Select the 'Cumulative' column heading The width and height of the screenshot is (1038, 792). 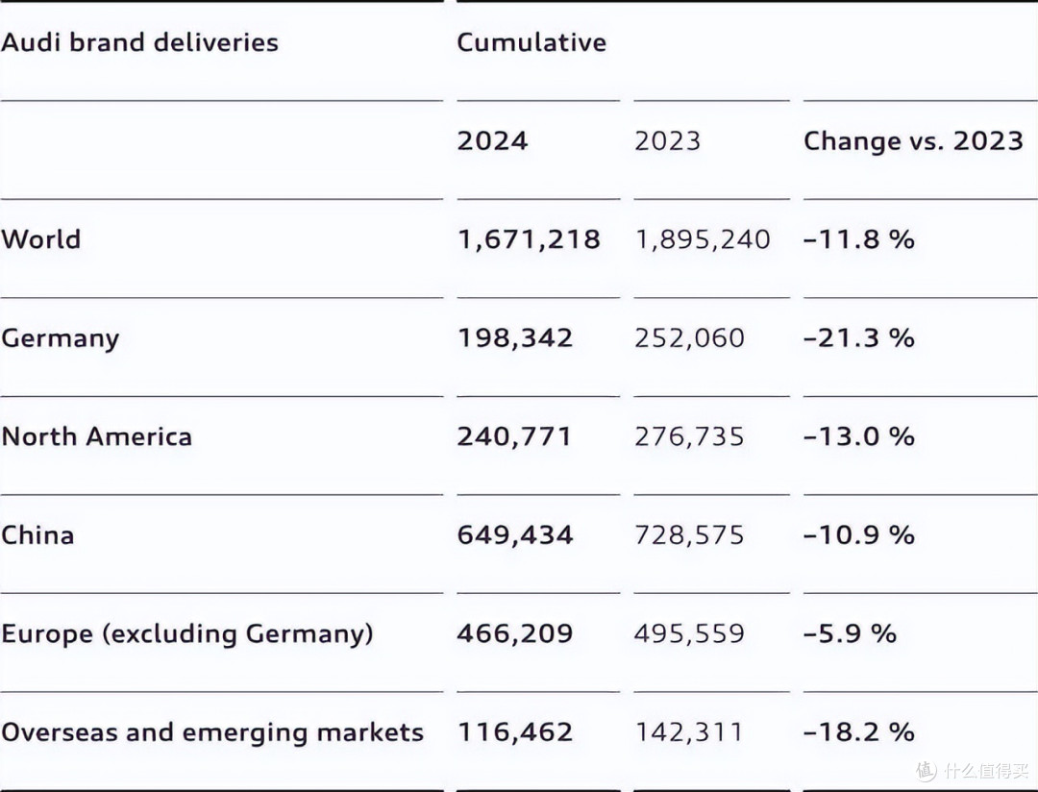click(531, 42)
